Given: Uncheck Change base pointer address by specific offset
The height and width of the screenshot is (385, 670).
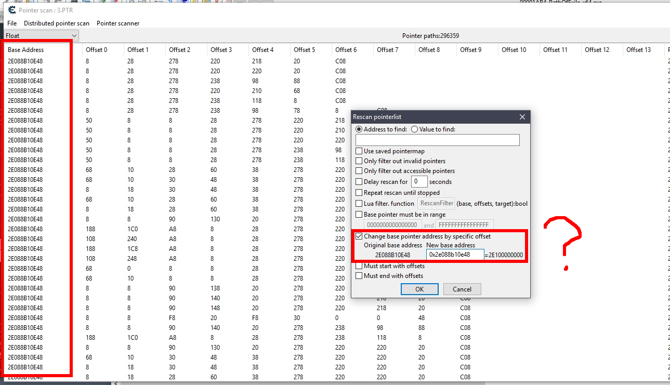Looking at the screenshot, I should click(359, 236).
